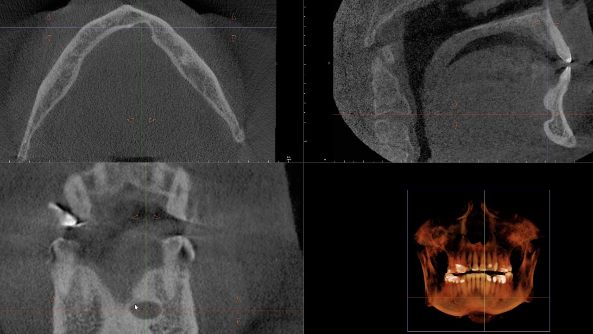Click right arrow near sagittal view incisors
The image size is (593, 334).
click(559, 22)
